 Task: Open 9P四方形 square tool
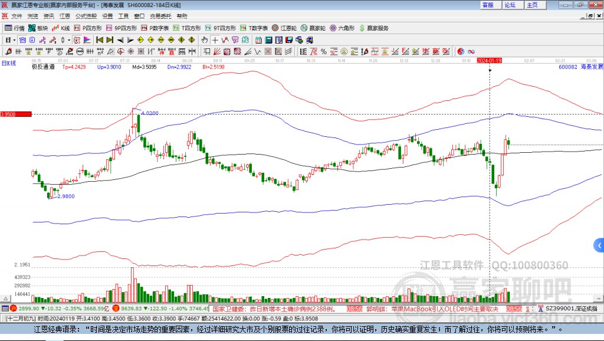[122, 28]
